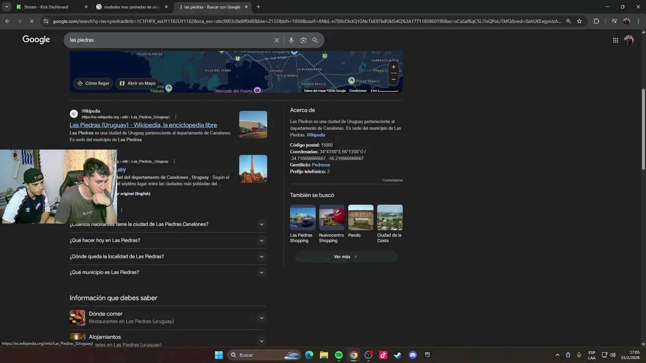Run search with magnifier icon
The height and width of the screenshot is (363, 646).
(315, 40)
